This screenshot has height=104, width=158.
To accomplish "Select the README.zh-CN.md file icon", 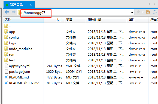I will (6, 83).
